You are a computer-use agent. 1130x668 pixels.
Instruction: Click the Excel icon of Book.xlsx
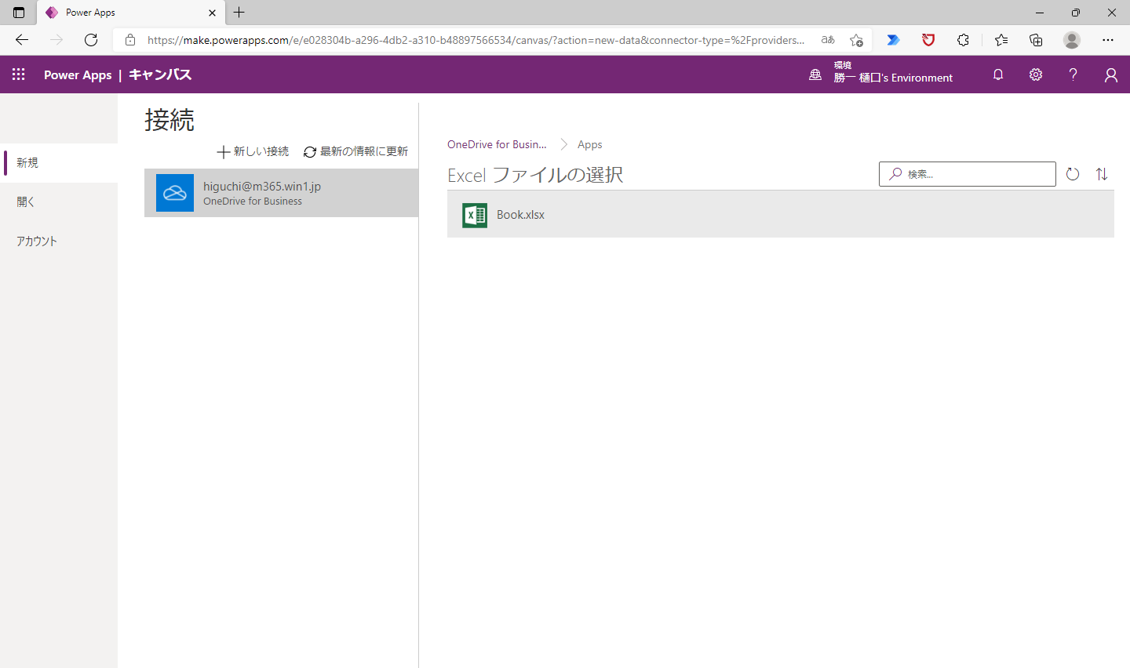pos(475,215)
